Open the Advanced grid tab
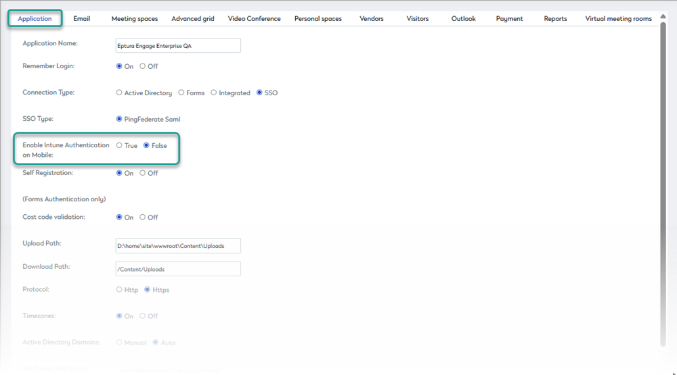The image size is (677, 375). 193,19
